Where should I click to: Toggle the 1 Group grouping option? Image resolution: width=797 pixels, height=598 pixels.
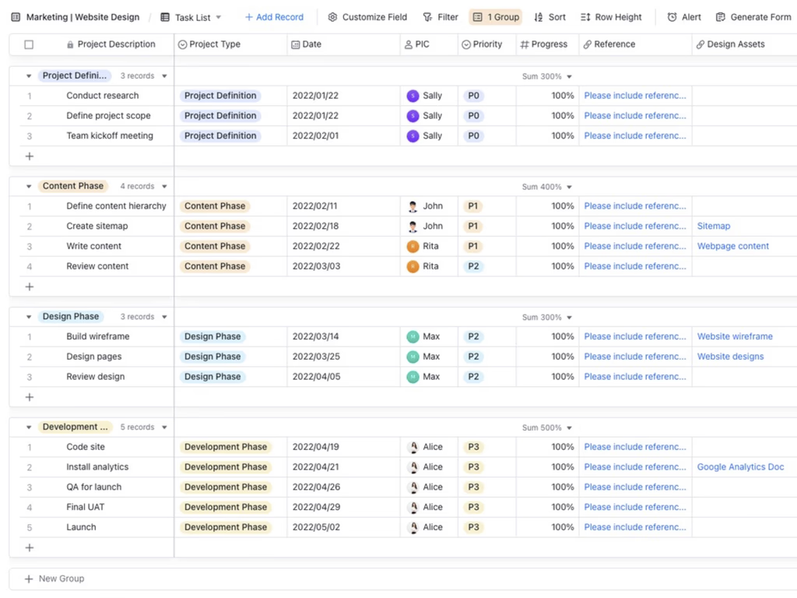pyautogui.click(x=496, y=17)
